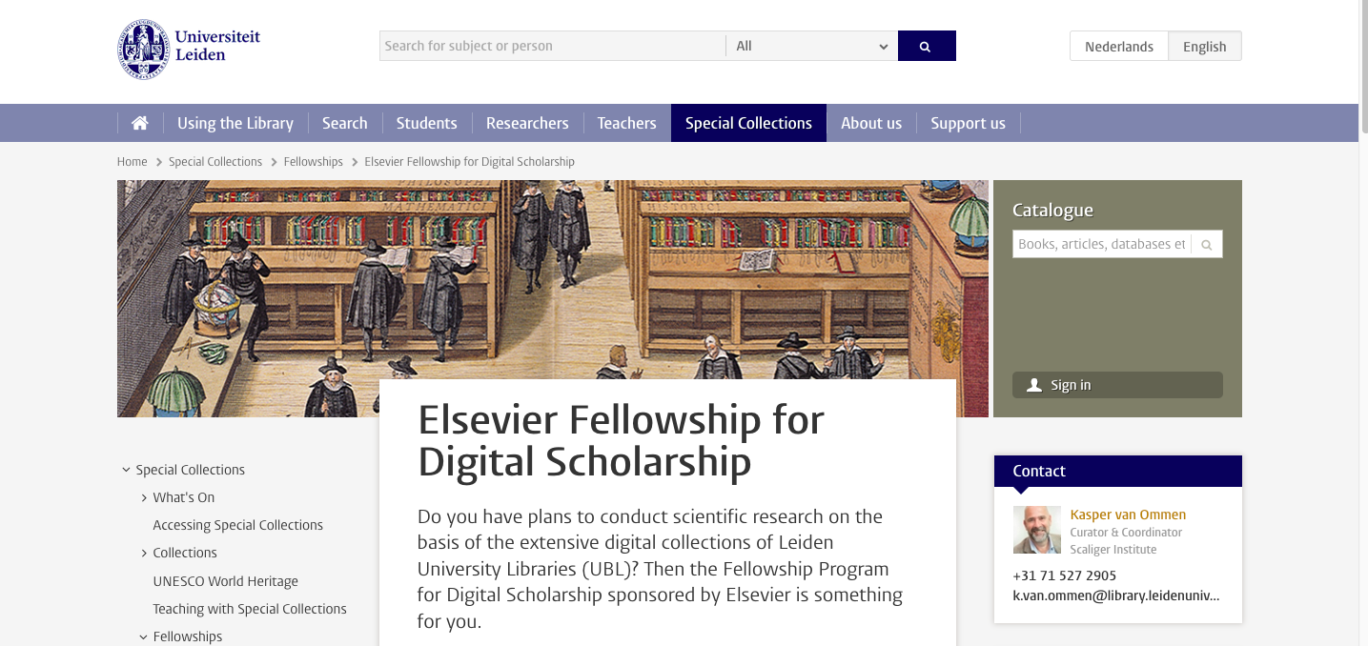The width and height of the screenshot is (1368, 646).
Task: Open Kasper van Ommen's profile link
Action: pos(1128,515)
